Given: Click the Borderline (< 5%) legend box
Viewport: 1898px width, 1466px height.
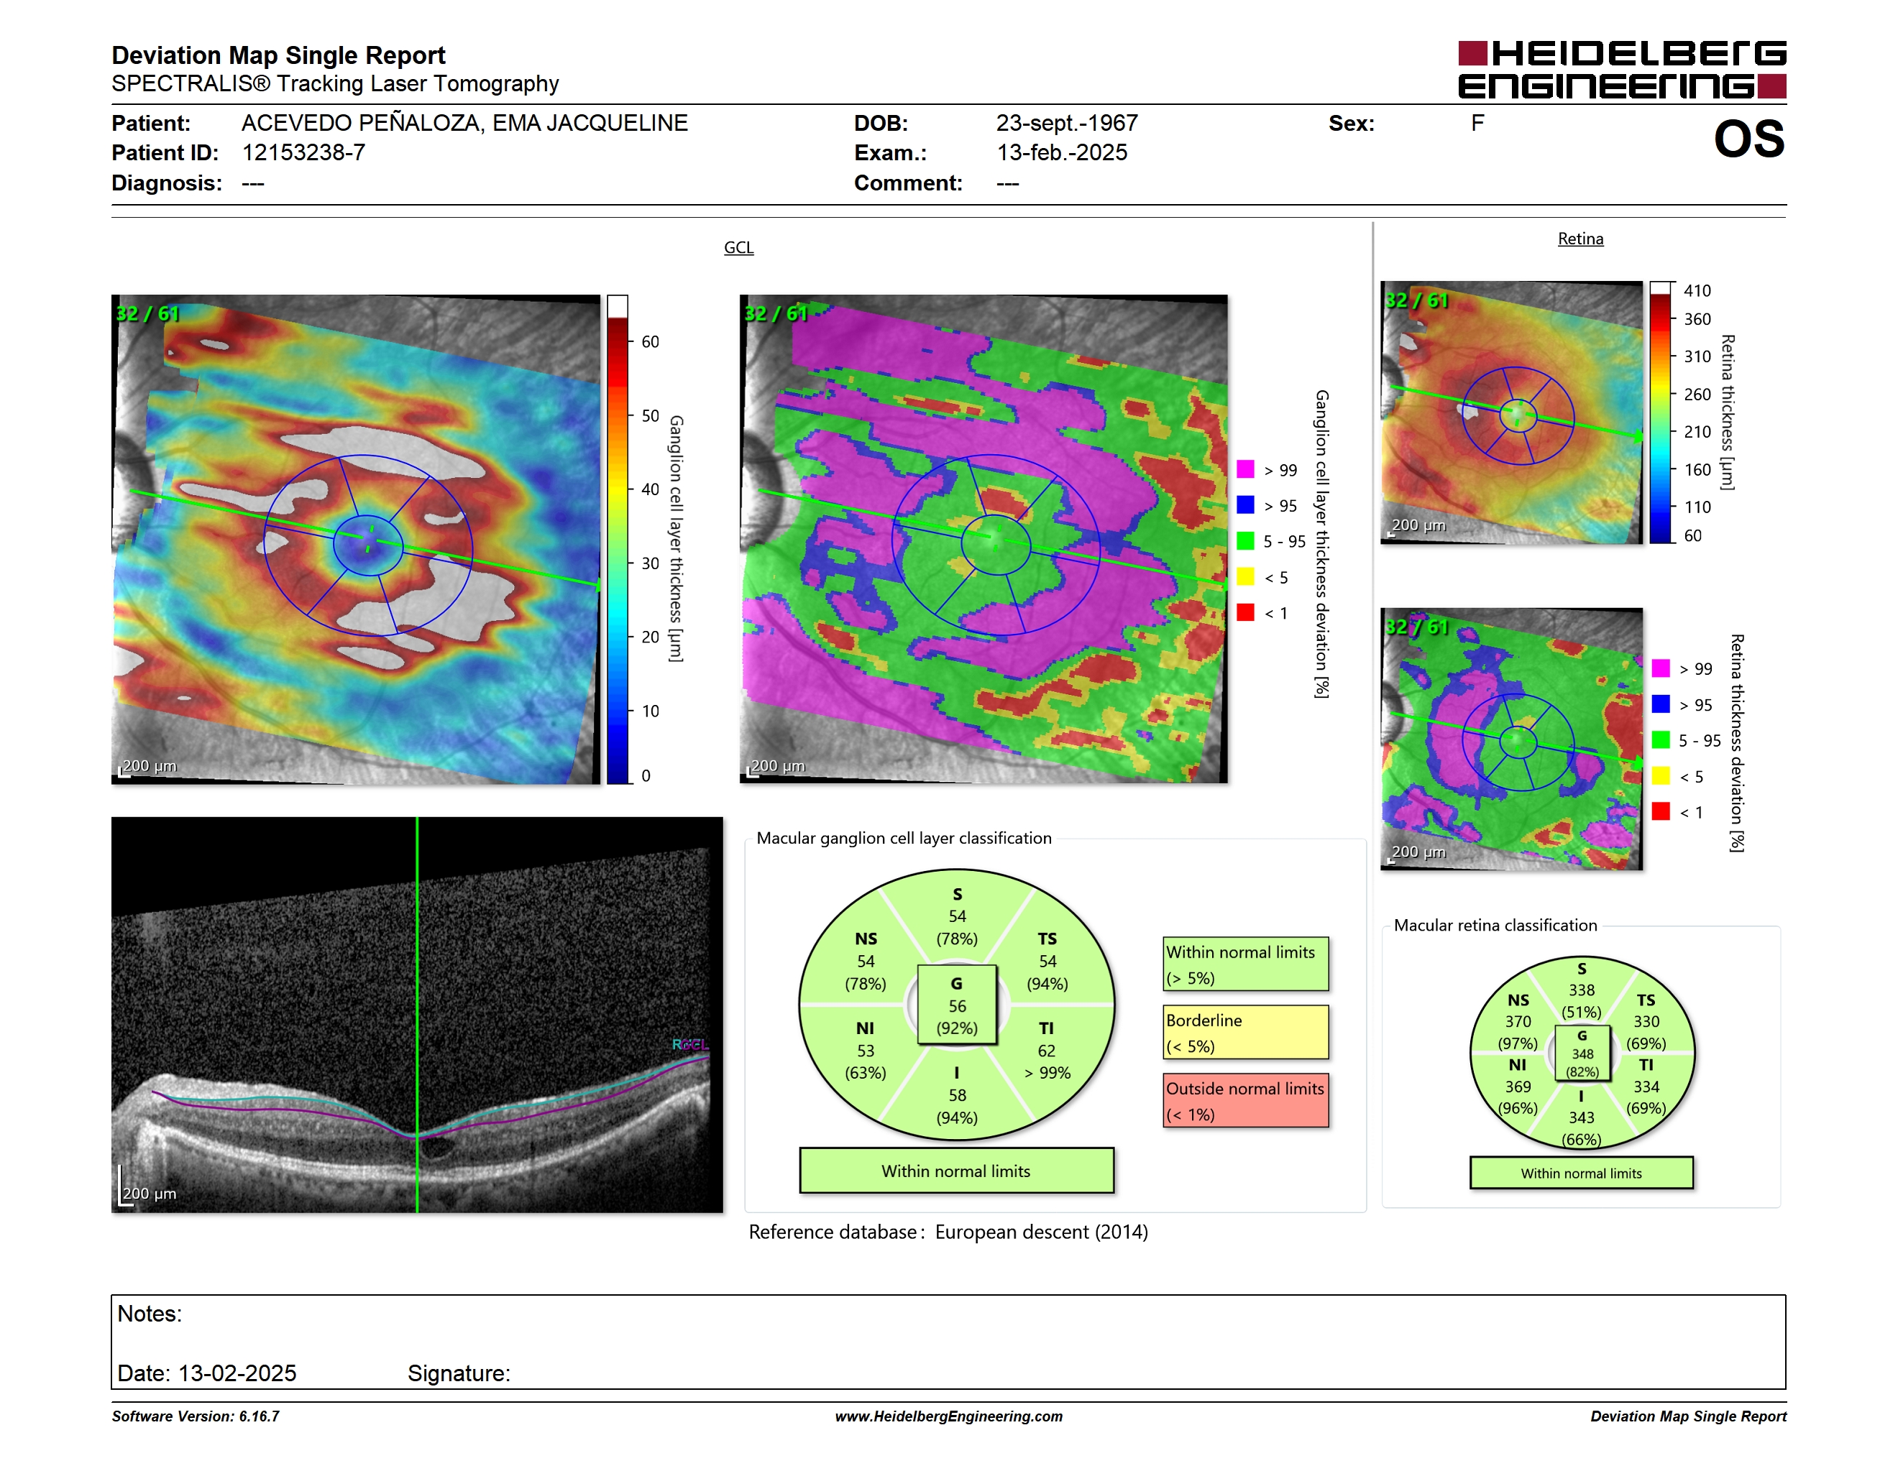Looking at the screenshot, I should [1245, 1033].
